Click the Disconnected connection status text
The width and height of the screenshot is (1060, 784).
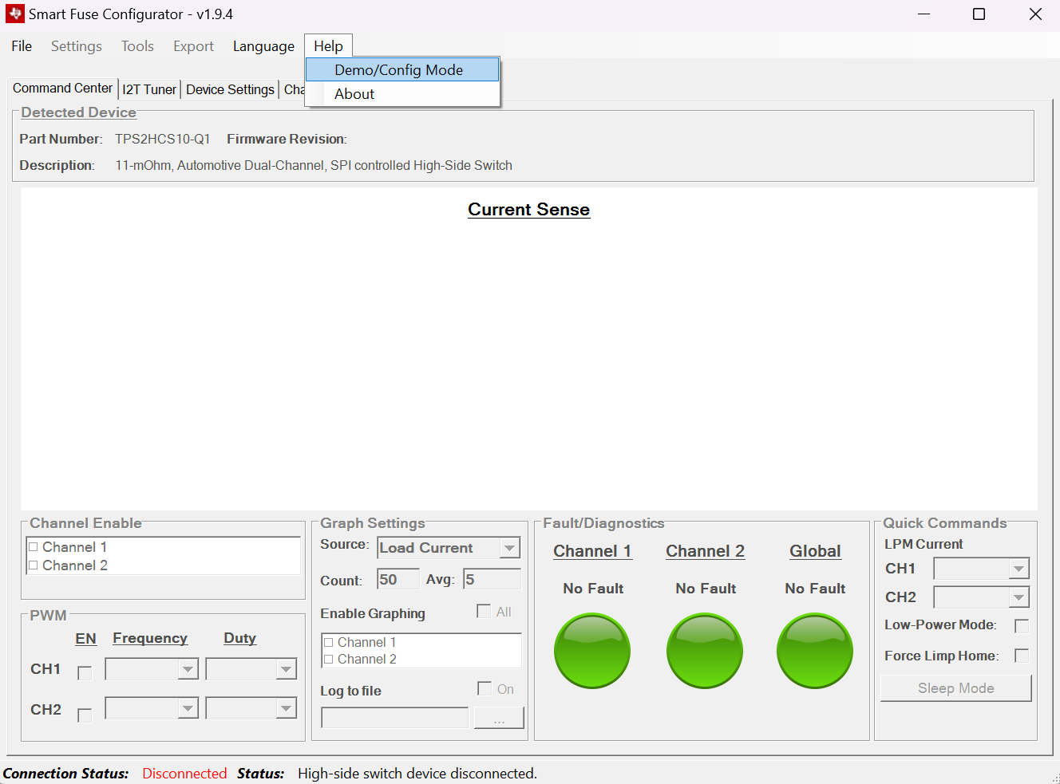(x=184, y=774)
